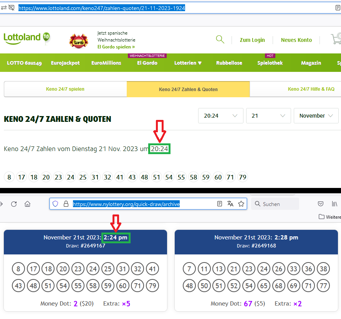Click the browser home button

point(27,204)
